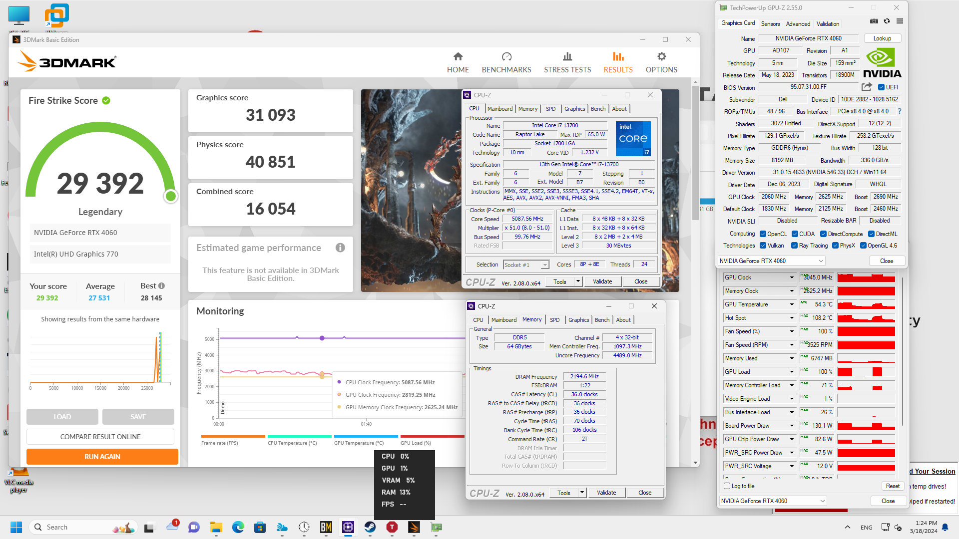Click the Lookup button in GPU-Z

(x=882, y=38)
